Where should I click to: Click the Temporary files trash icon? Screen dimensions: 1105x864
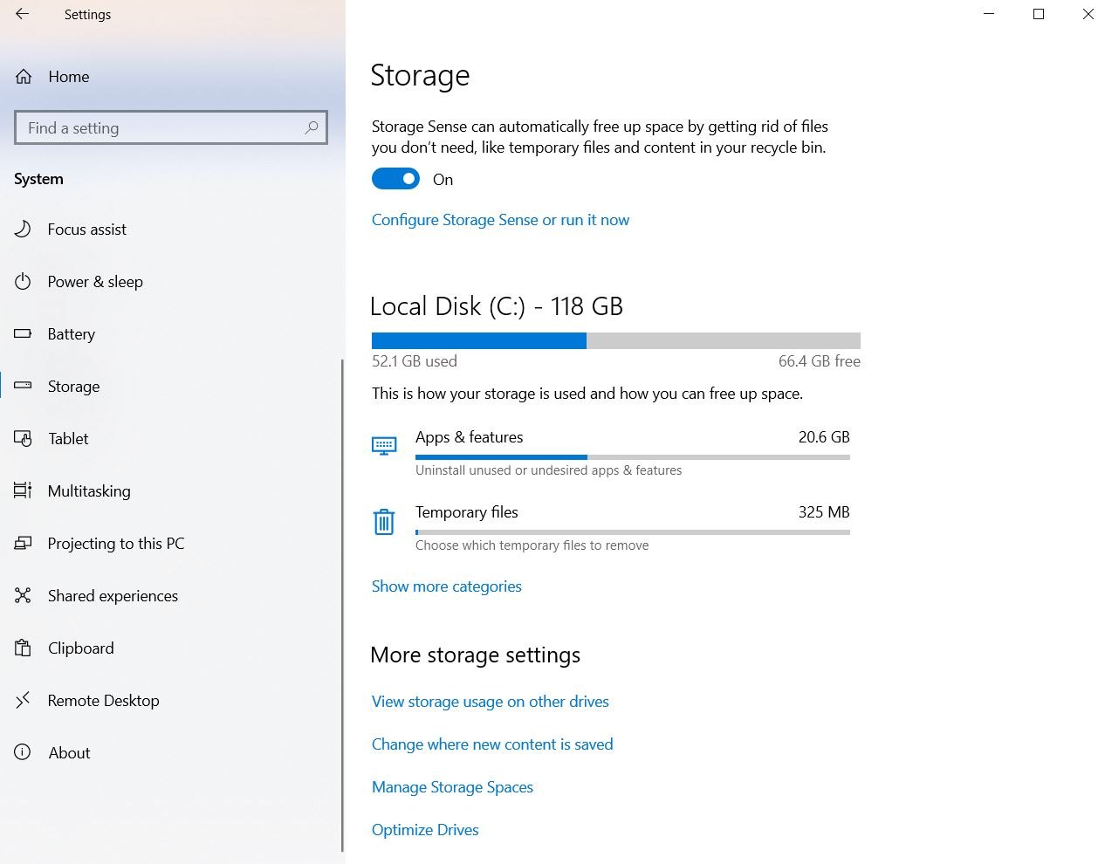(x=384, y=522)
